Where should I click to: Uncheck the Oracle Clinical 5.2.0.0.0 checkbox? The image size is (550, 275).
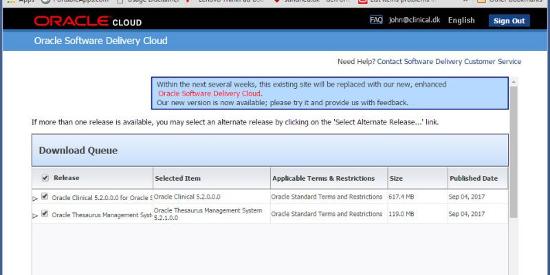tap(45, 196)
